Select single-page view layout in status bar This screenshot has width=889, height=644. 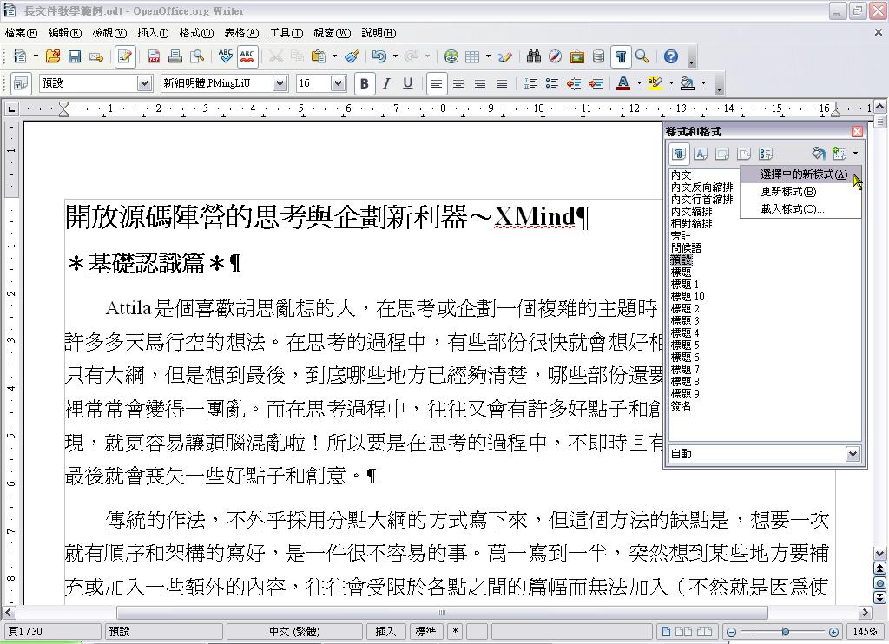click(667, 632)
